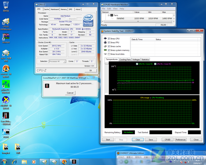Switch to Voltages tab in EVEREST
The image size is (206, 165).
point(136,59)
